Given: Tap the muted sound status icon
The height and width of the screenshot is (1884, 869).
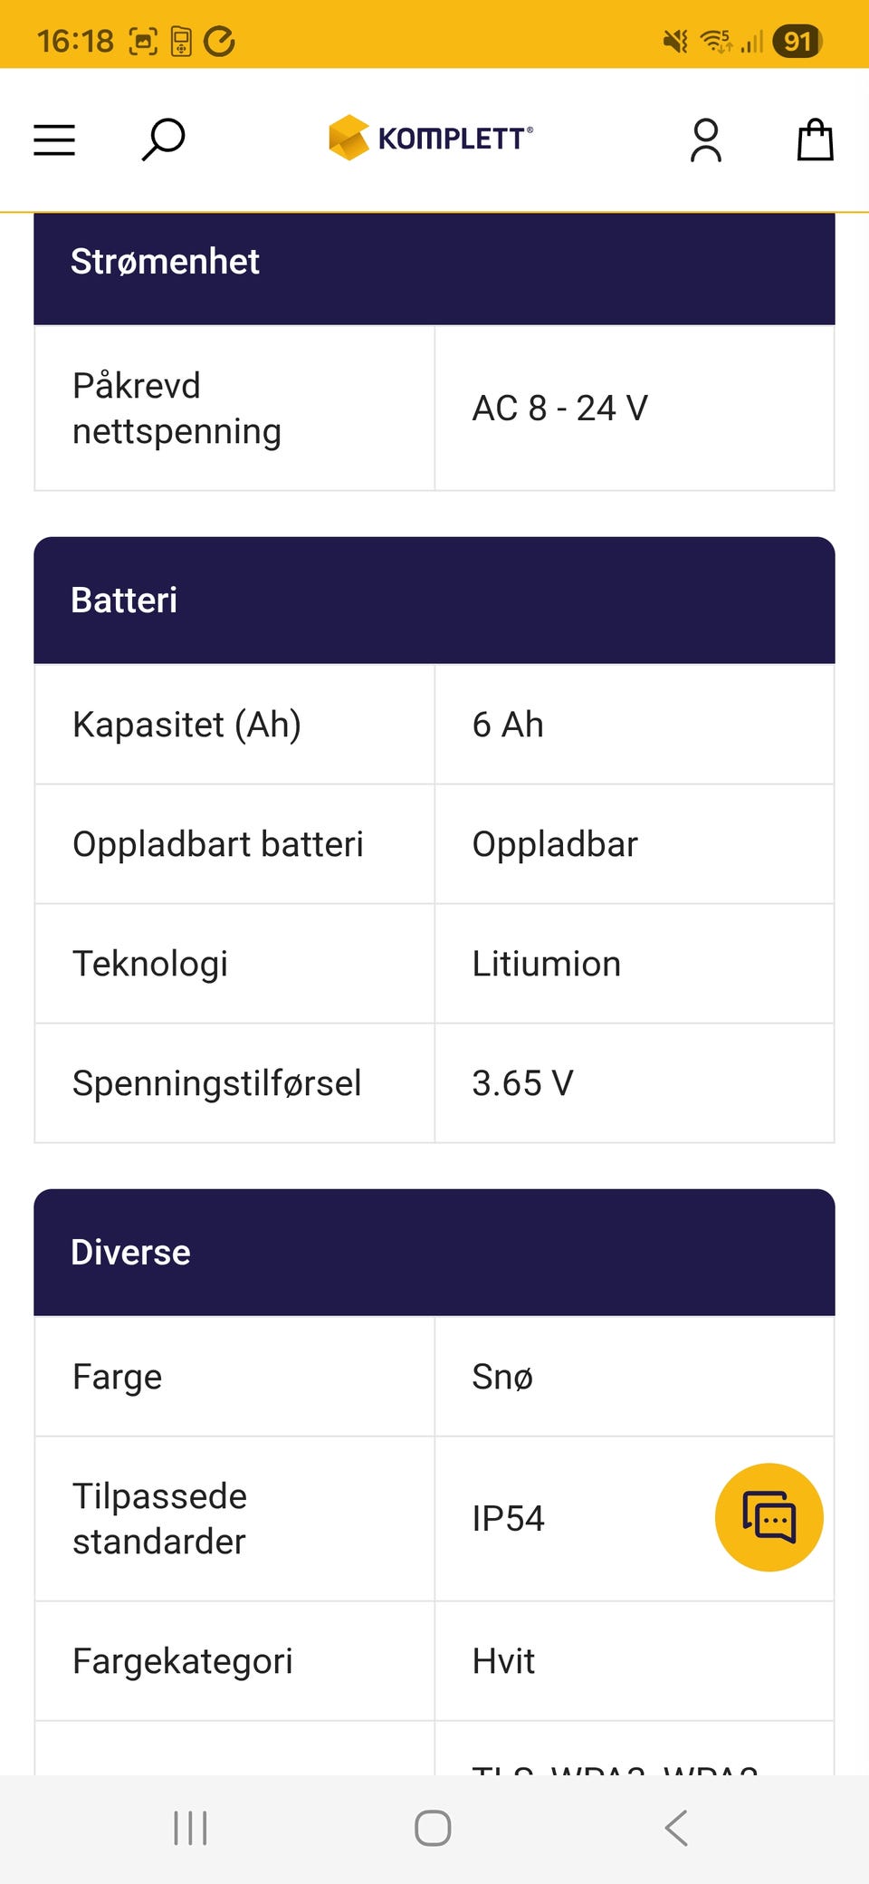Looking at the screenshot, I should (x=675, y=41).
